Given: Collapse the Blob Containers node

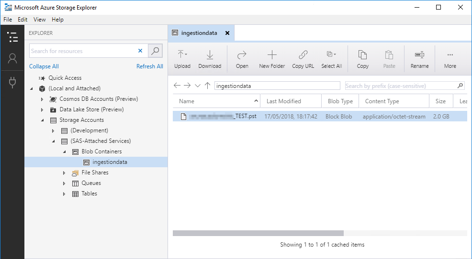Looking at the screenshot, I should 65,152.
